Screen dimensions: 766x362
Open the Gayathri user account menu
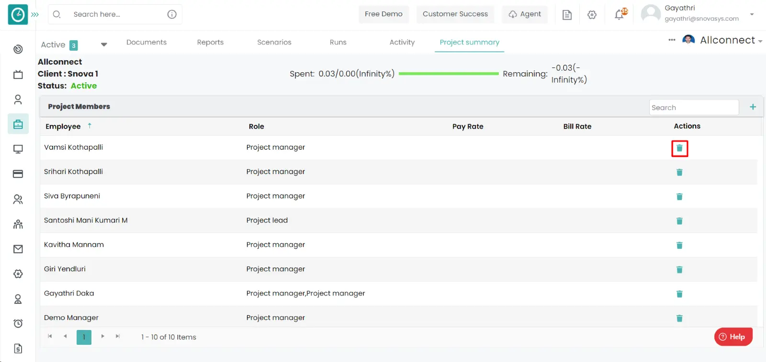point(752,14)
